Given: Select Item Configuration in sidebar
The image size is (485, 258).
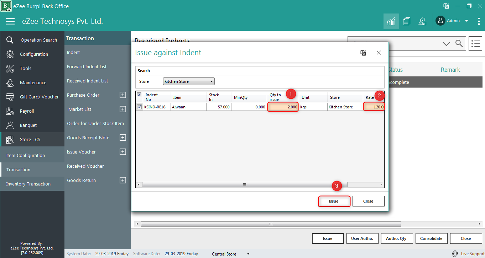Looking at the screenshot, I should [32, 155].
